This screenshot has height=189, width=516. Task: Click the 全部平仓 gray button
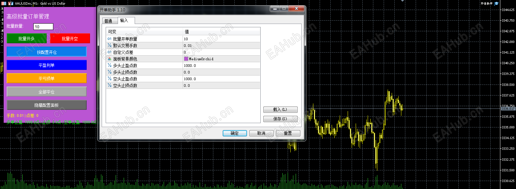(47, 92)
